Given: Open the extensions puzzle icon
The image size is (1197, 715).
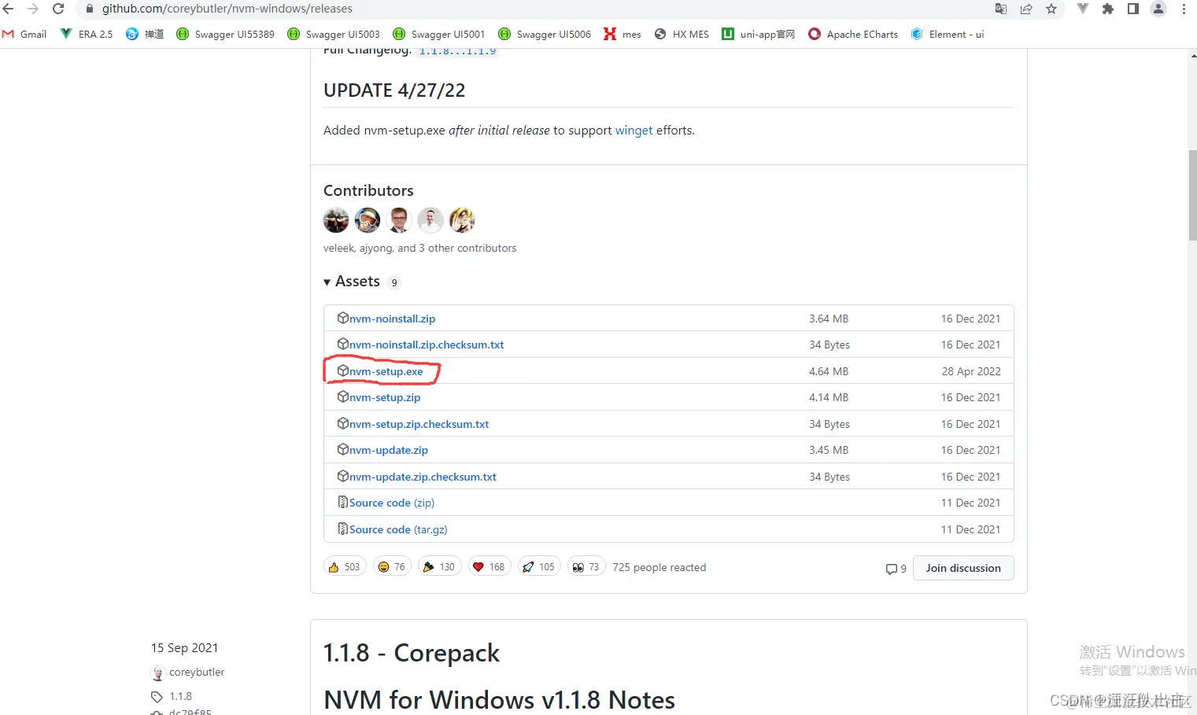Looking at the screenshot, I should [1108, 9].
